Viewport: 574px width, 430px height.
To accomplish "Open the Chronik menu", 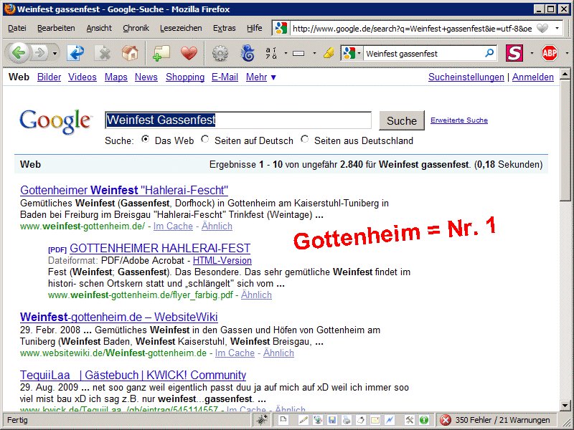I will pyautogui.click(x=136, y=28).
